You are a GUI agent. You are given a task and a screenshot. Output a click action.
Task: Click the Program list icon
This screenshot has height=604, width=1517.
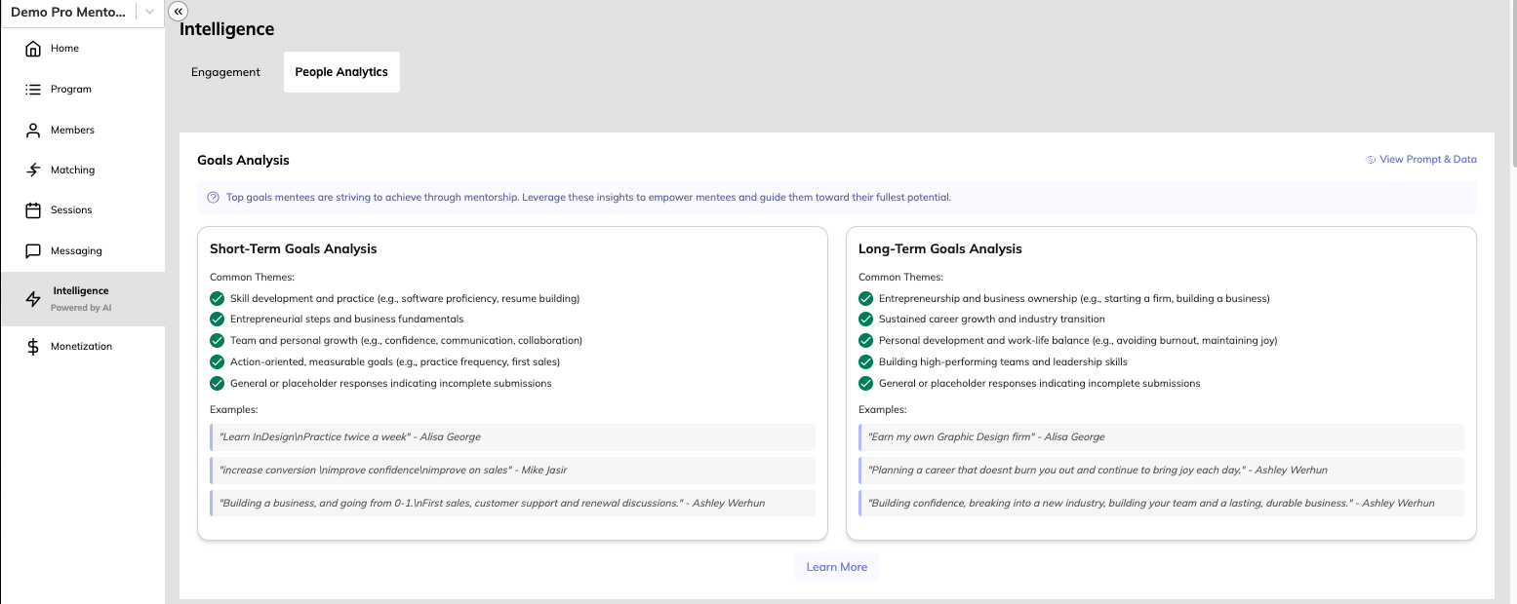(x=33, y=90)
